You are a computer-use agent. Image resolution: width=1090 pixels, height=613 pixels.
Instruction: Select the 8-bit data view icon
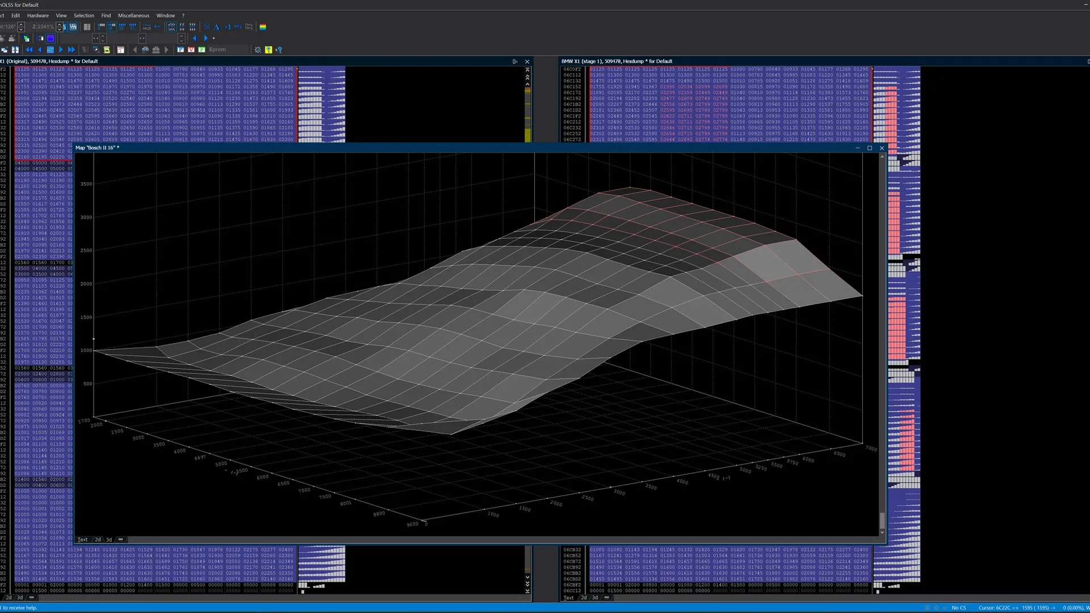tap(101, 27)
